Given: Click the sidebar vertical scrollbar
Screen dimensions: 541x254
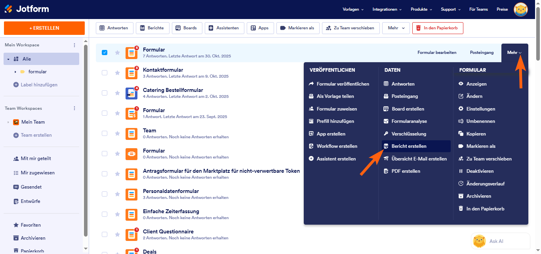Looking at the screenshot, I should point(86,139).
